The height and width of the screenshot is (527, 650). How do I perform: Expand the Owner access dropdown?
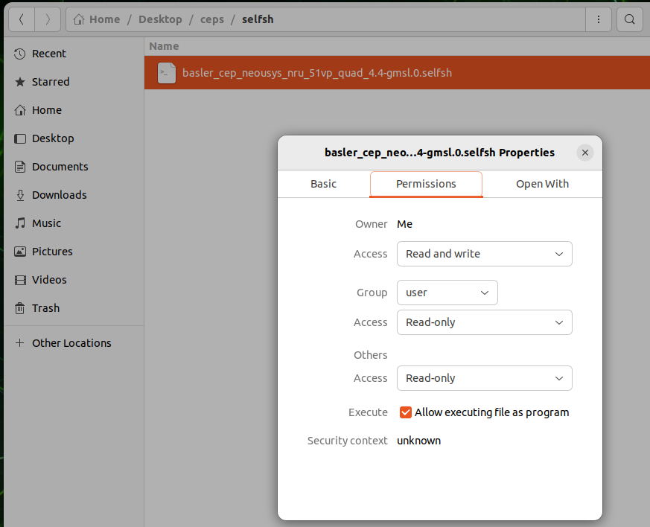coord(484,254)
